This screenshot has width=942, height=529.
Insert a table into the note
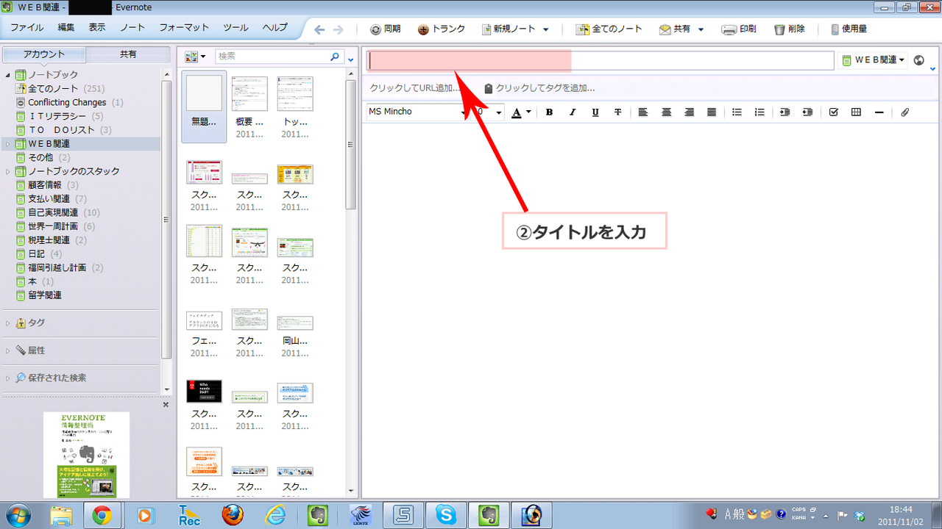coord(856,112)
